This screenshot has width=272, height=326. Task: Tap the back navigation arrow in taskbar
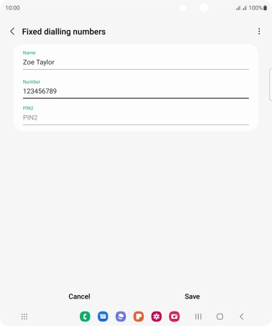(242, 317)
